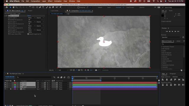Image resolution: width=189 pixels, height=106 pixels.
Task: Hide the red Logo layer eye
Action: click(5, 83)
